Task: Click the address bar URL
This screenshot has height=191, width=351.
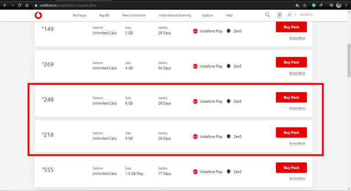Action: pyautogui.click(x=68, y=5)
